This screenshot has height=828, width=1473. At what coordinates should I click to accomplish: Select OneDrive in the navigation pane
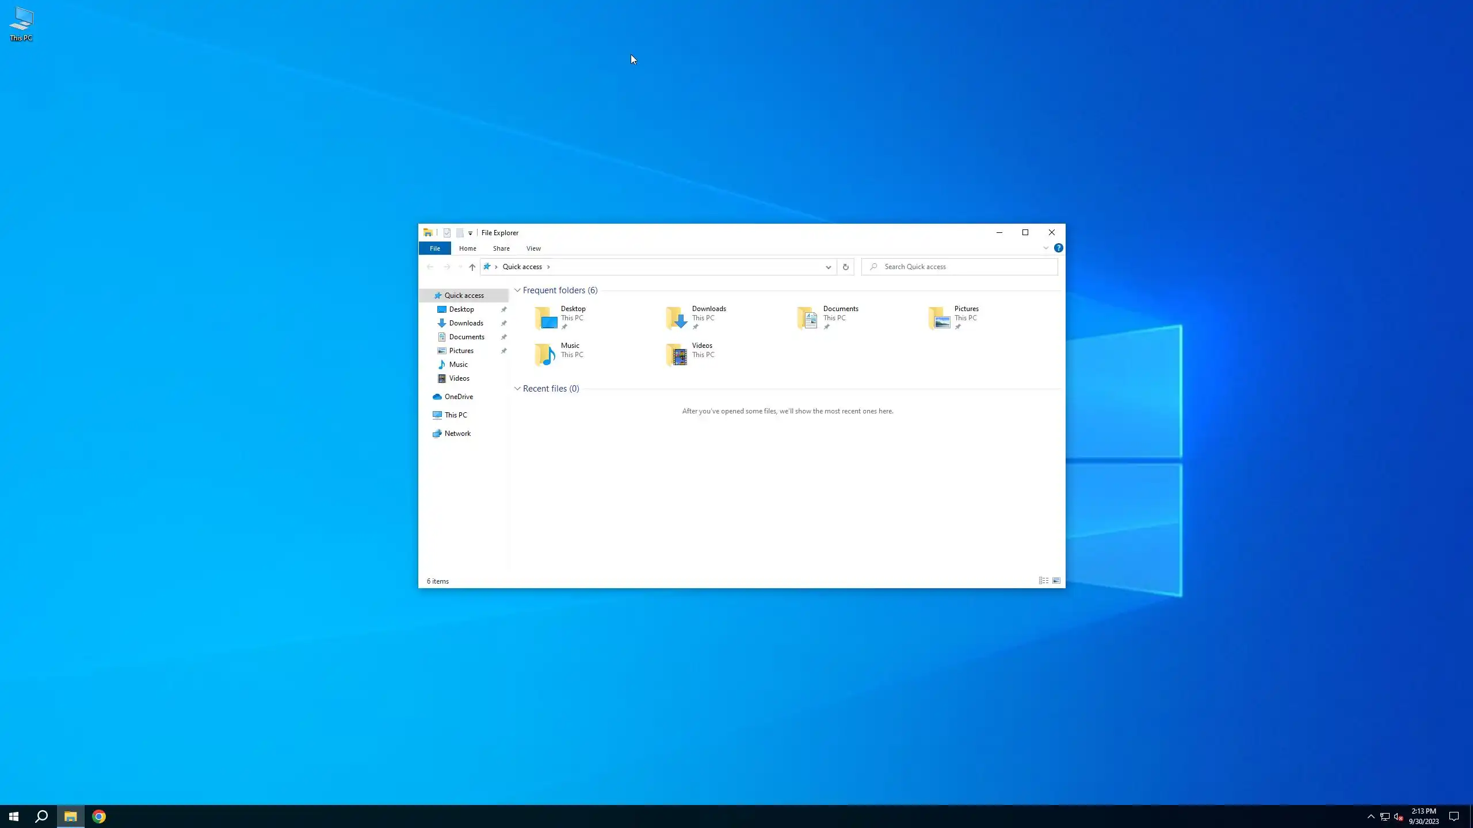click(458, 397)
